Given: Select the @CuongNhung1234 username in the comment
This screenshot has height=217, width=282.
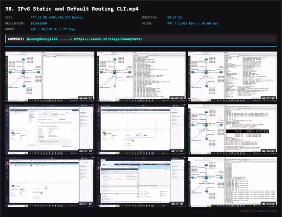Looking at the screenshot, I should tap(42, 39).
